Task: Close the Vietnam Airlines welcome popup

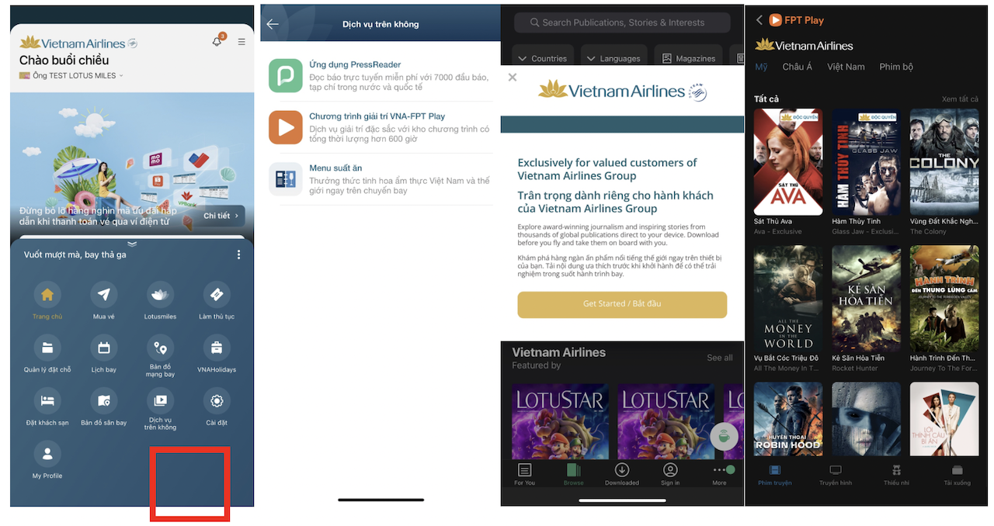Action: (x=513, y=78)
